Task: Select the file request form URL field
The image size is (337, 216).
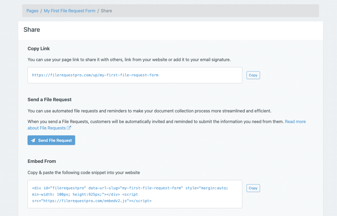Action: tap(135, 75)
